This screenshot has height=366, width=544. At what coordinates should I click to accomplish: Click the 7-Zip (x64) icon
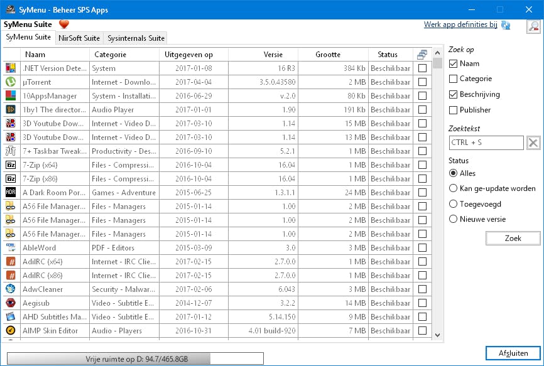(11, 165)
